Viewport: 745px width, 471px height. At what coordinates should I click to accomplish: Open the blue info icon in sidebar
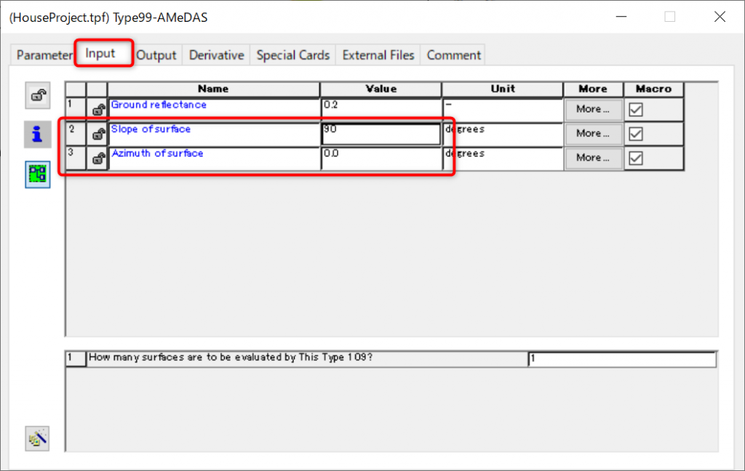[38, 134]
